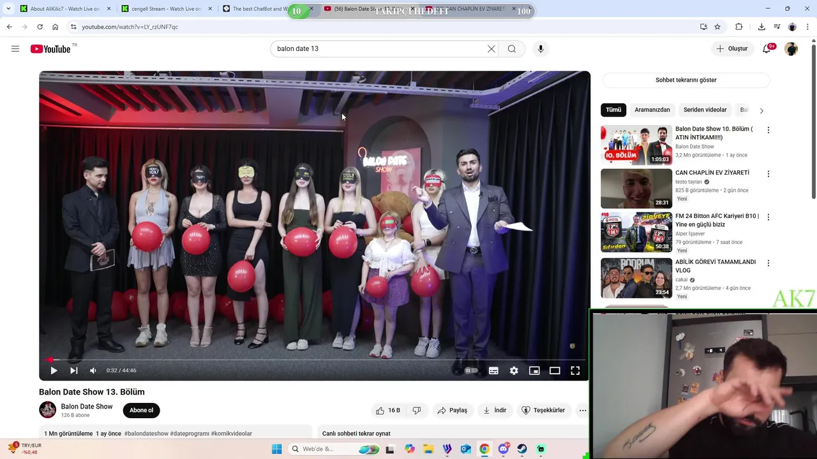The height and width of the screenshot is (459, 817).
Task: Select Seriden videolar filter chip
Action: 705,110
